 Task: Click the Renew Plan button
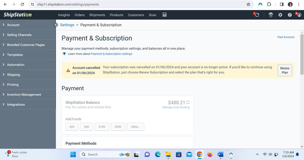click(285, 70)
